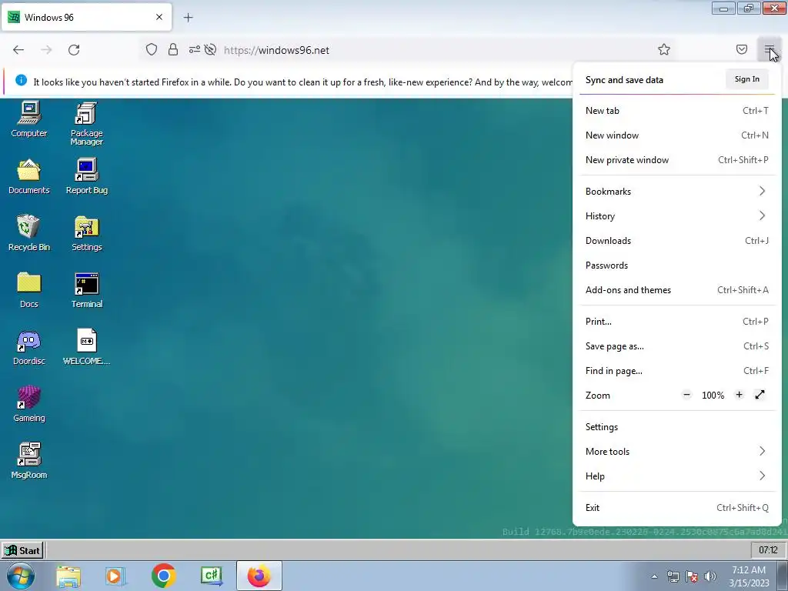Launch the MsgRoom shortcut
Image resolution: width=788 pixels, height=591 pixels.
coord(29,460)
